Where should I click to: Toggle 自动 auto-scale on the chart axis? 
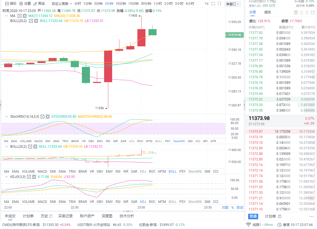(239, 207)
